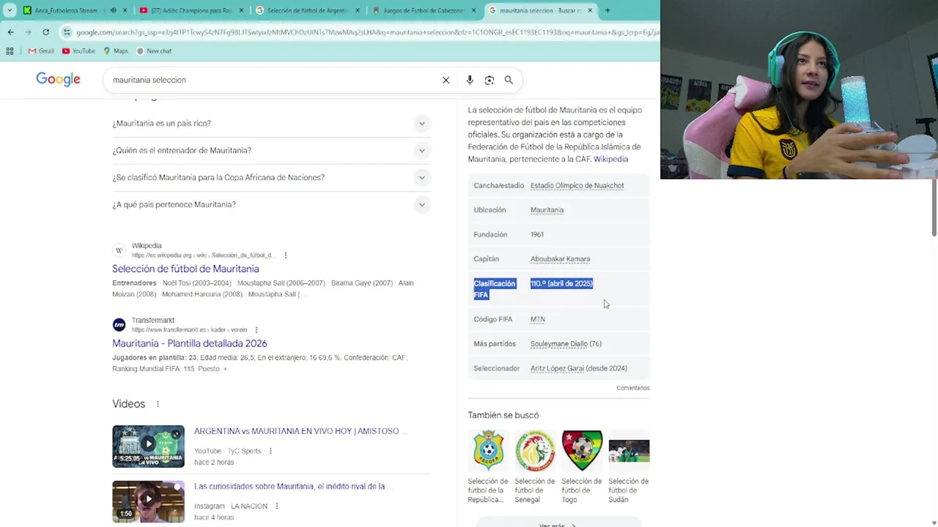Click the 1961 Fundación value
Screen dimensions: 938x527
click(537, 235)
